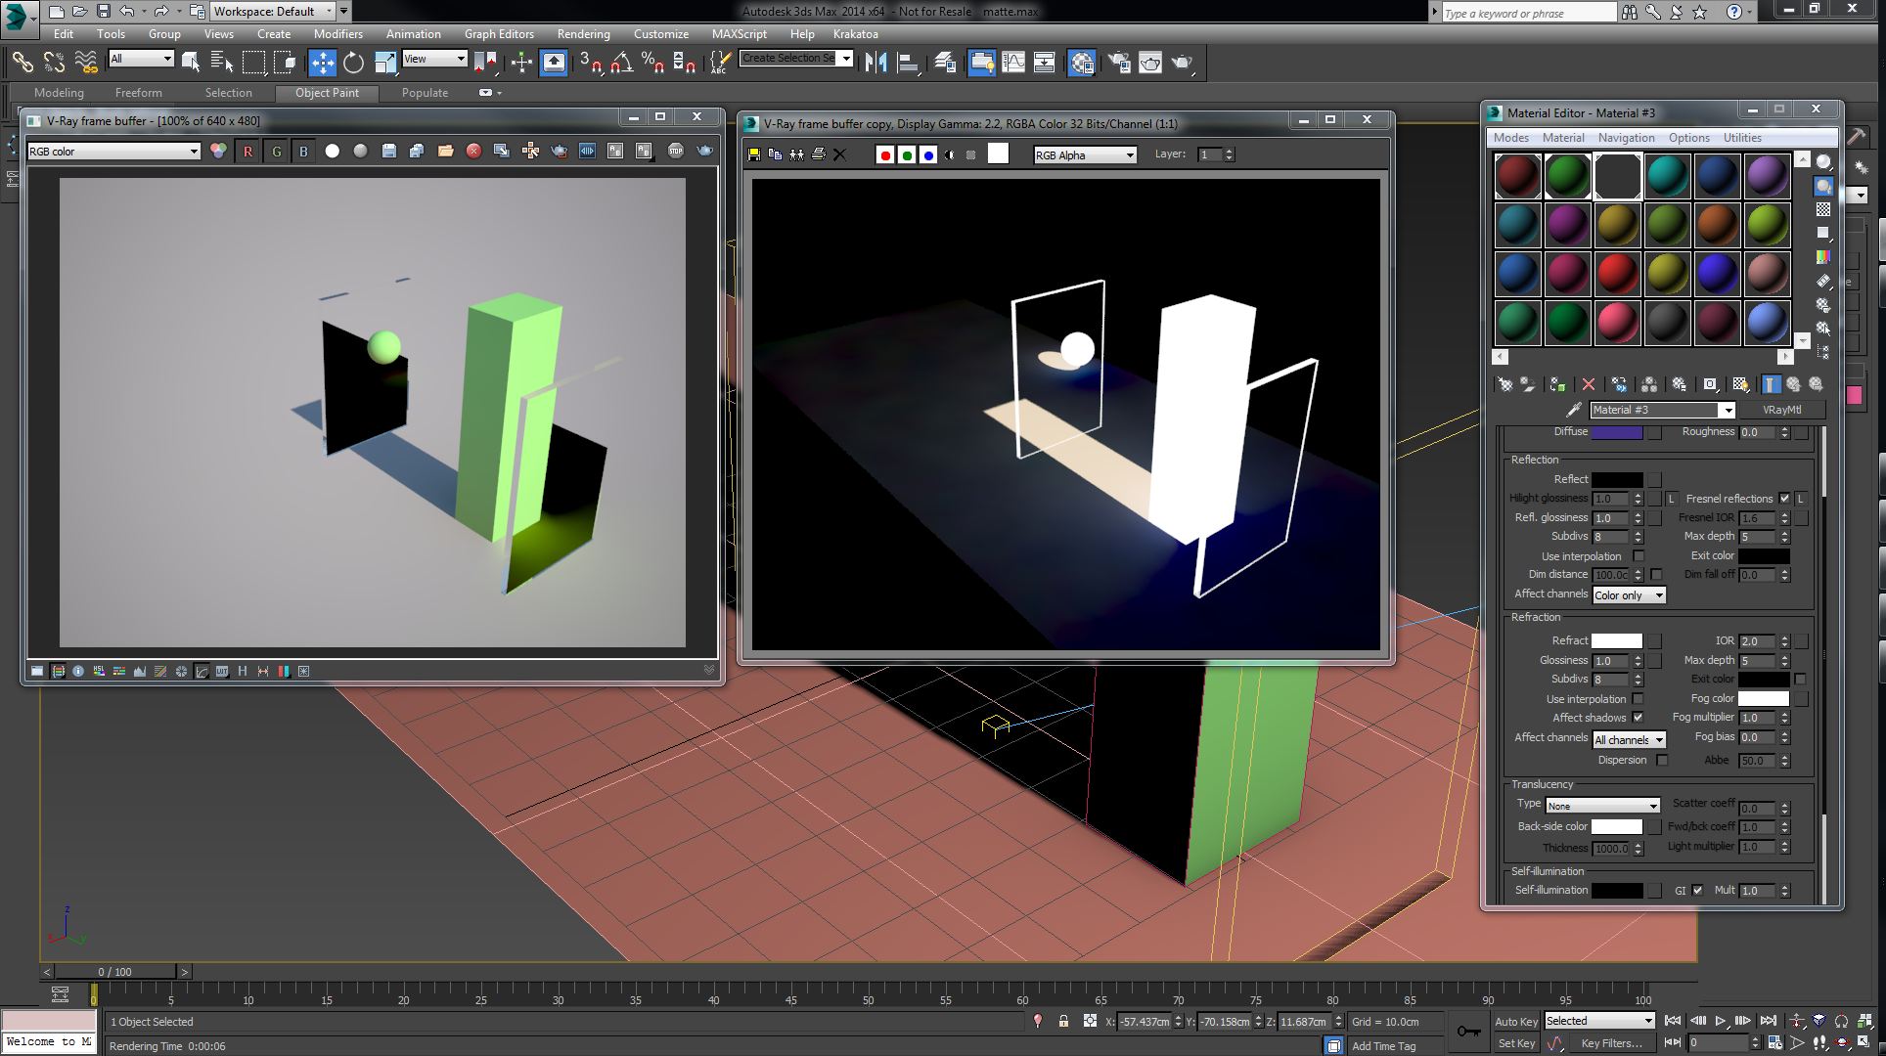Open the Translucency Type dropdown
1886x1056 pixels.
(x=1602, y=806)
